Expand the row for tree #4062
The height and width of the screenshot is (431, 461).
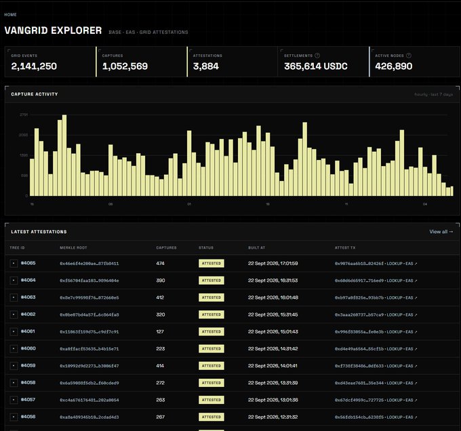click(x=14, y=314)
